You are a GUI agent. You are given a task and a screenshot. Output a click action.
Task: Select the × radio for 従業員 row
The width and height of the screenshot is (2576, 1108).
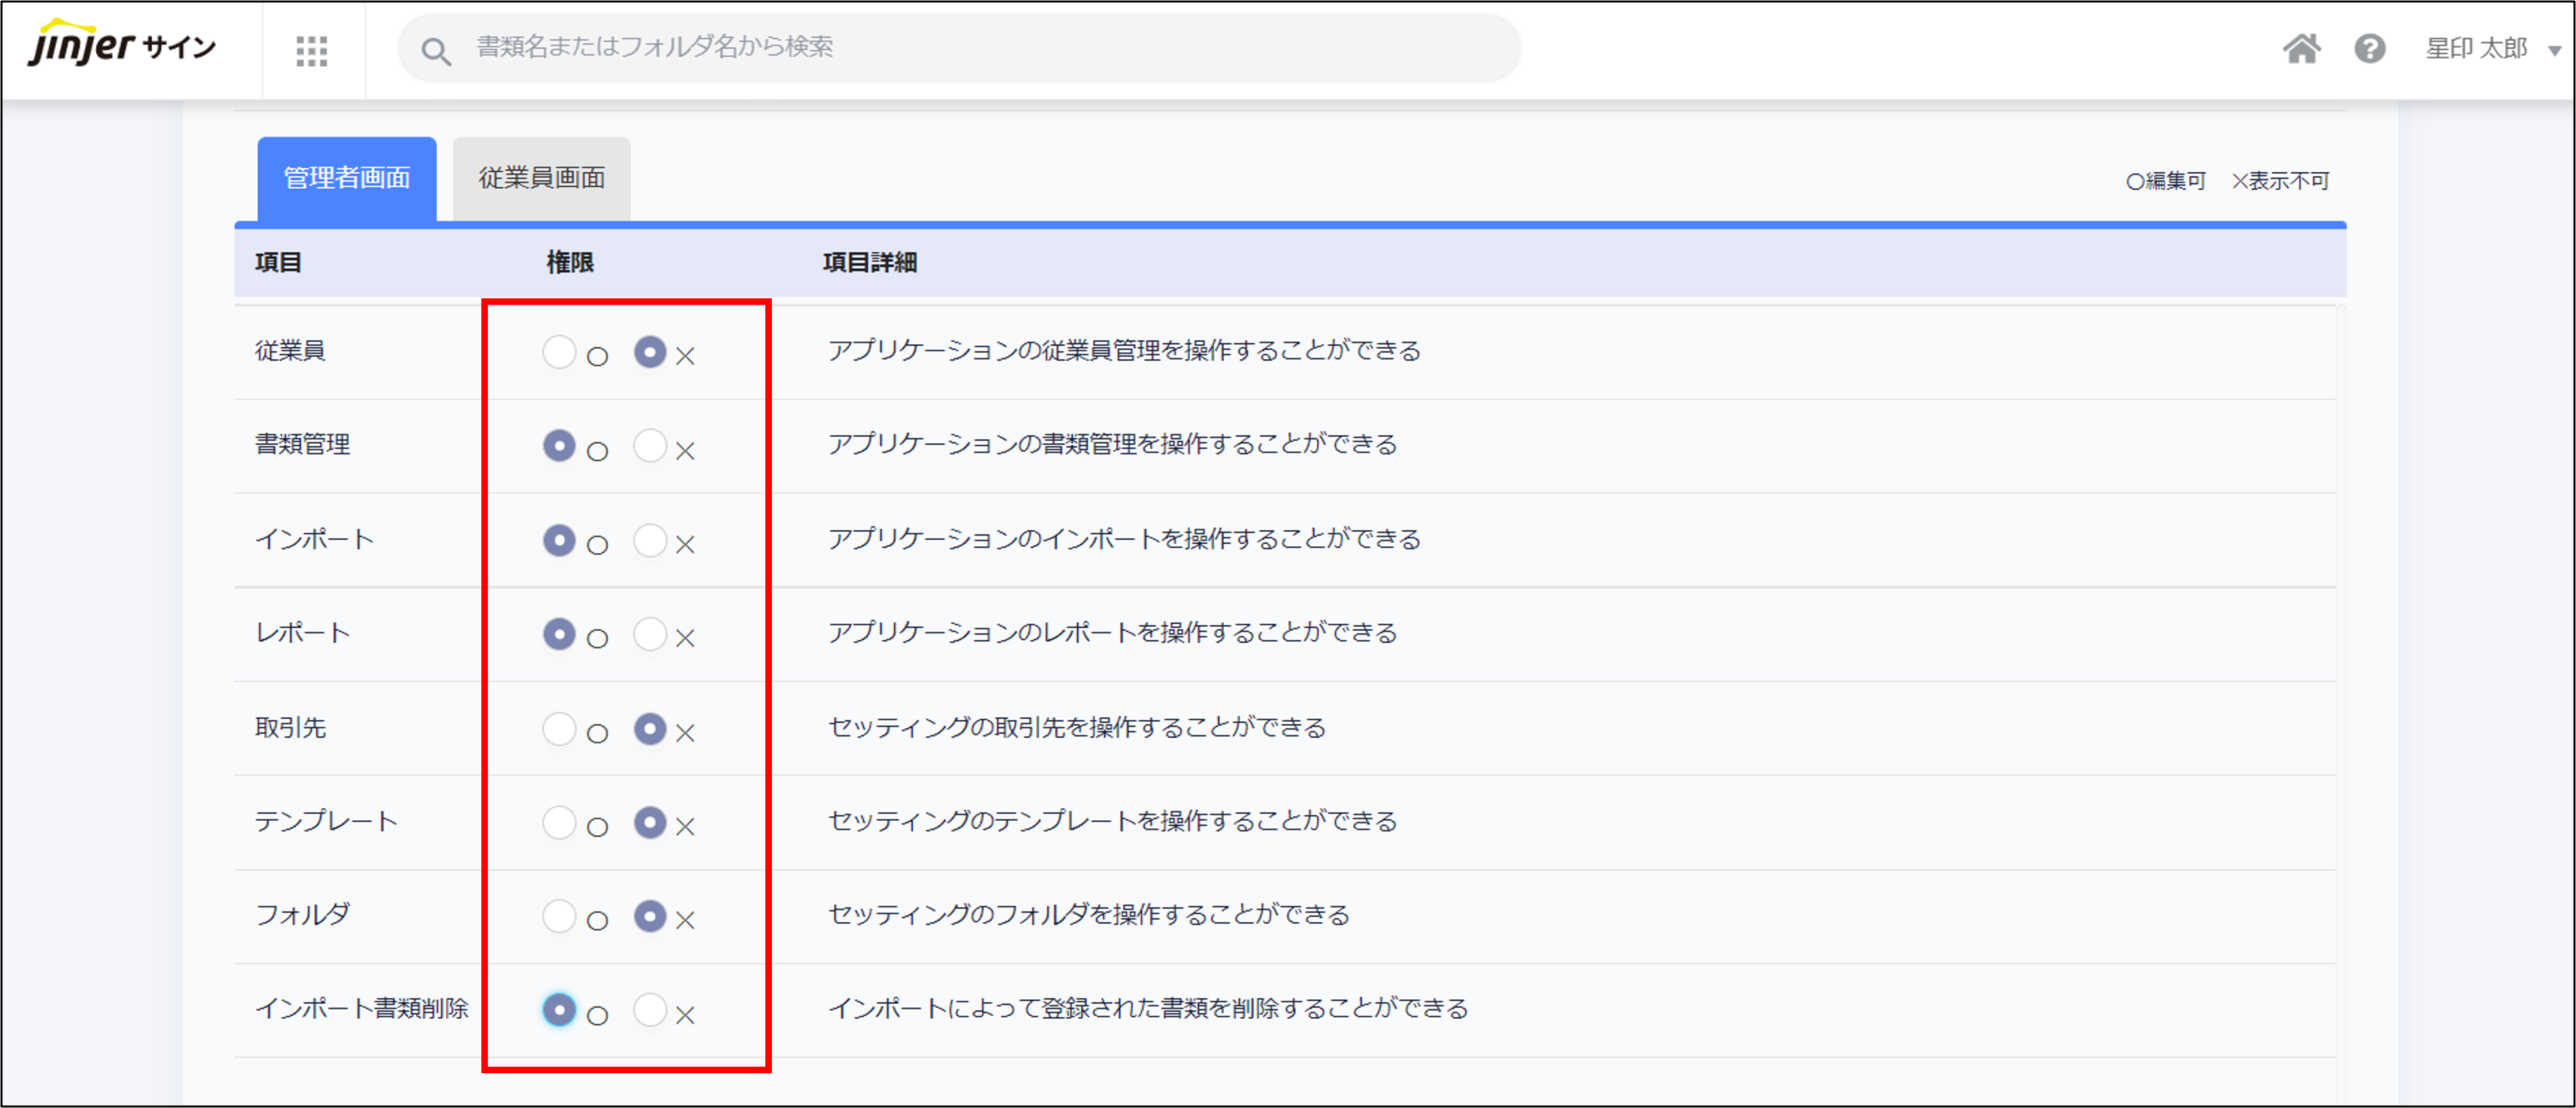(650, 352)
